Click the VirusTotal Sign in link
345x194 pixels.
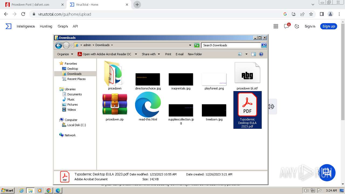(x=310, y=26)
